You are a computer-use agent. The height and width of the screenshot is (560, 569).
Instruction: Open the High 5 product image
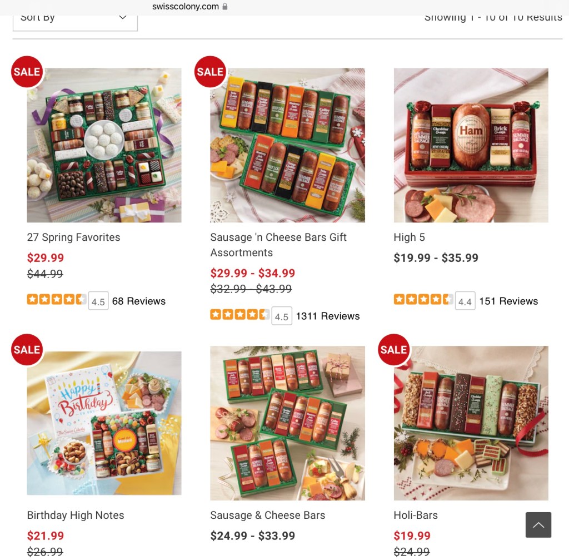pyautogui.click(x=471, y=145)
